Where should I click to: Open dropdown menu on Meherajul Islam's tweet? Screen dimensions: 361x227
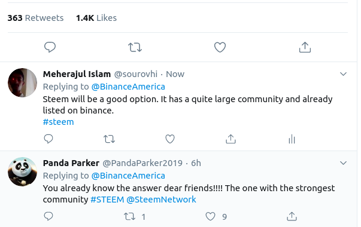343,74
